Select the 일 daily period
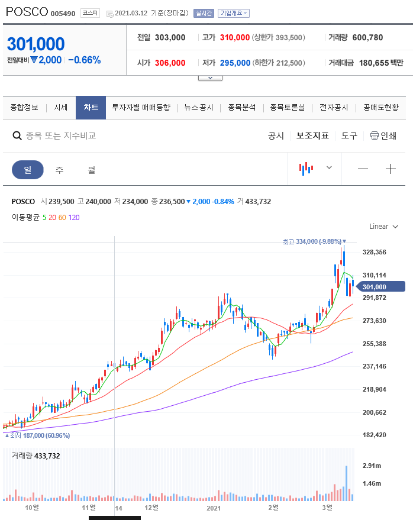Viewport: 413px width, 520px height. pyautogui.click(x=28, y=170)
